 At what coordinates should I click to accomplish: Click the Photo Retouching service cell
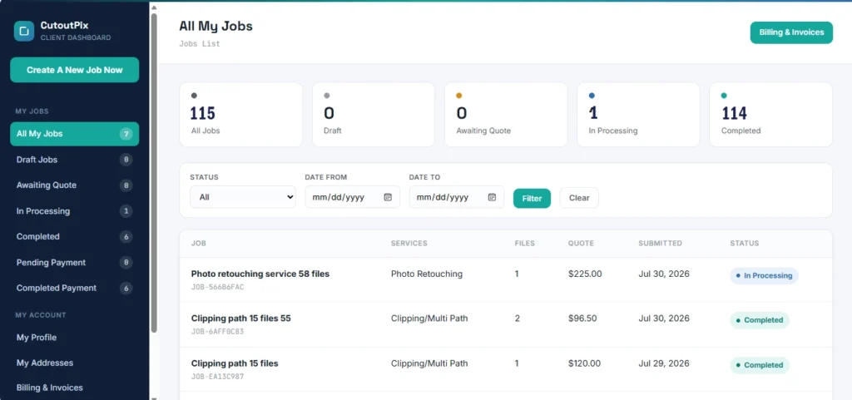[x=427, y=274]
